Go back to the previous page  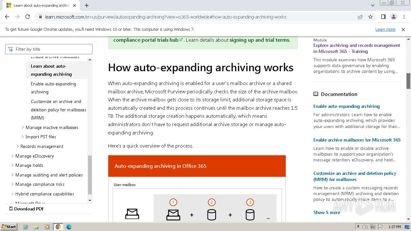click(7, 17)
